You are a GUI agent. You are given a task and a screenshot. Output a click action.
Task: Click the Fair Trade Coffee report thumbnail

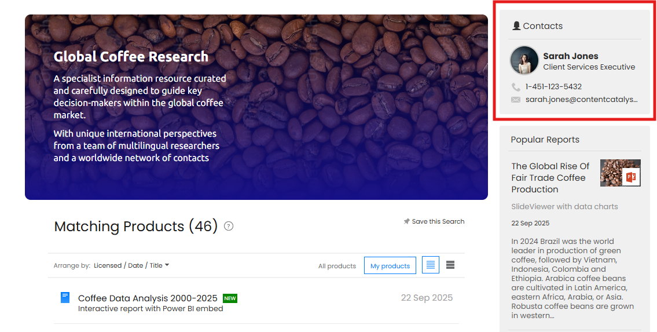[x=620, y=173]
